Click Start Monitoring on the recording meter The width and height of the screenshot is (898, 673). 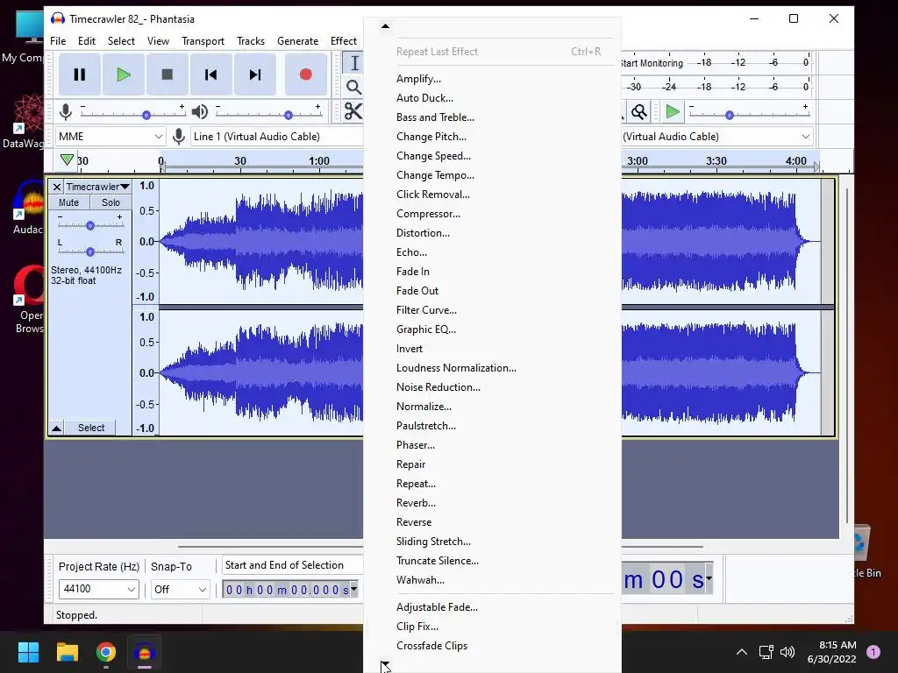click(x=652, y=63)
